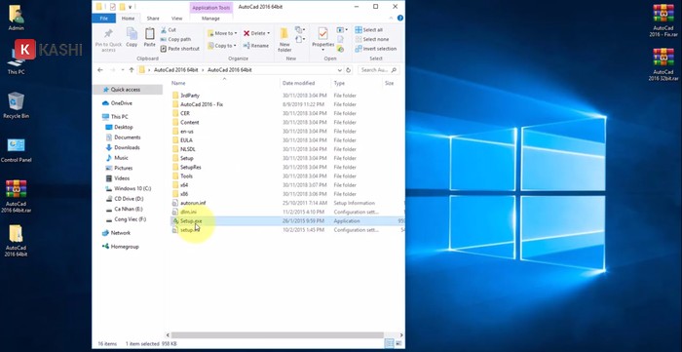This screenshot has height=352, width=682.
Task: Select the AutoCad 2016 - Fix folder
Action: point(202,104)
